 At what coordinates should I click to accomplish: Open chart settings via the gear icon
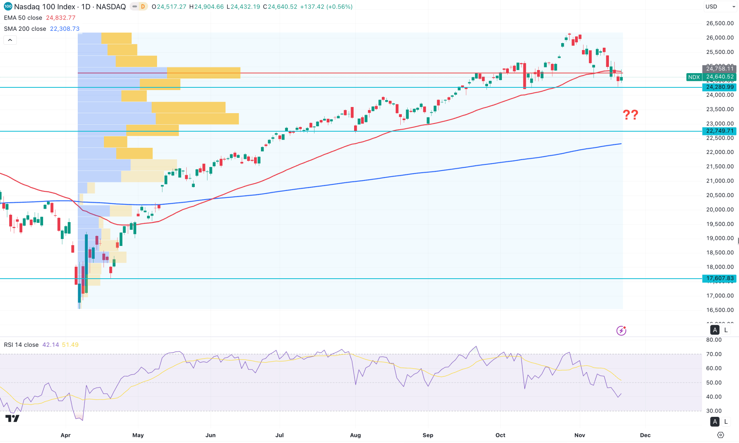tap(721, 435)
